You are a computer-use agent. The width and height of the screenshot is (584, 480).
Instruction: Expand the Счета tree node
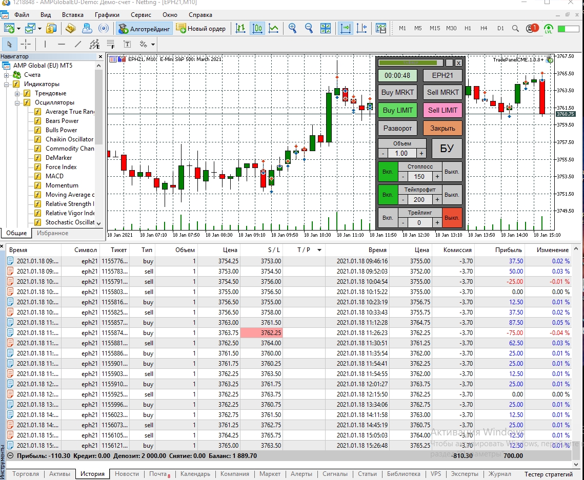pos(6,75)
